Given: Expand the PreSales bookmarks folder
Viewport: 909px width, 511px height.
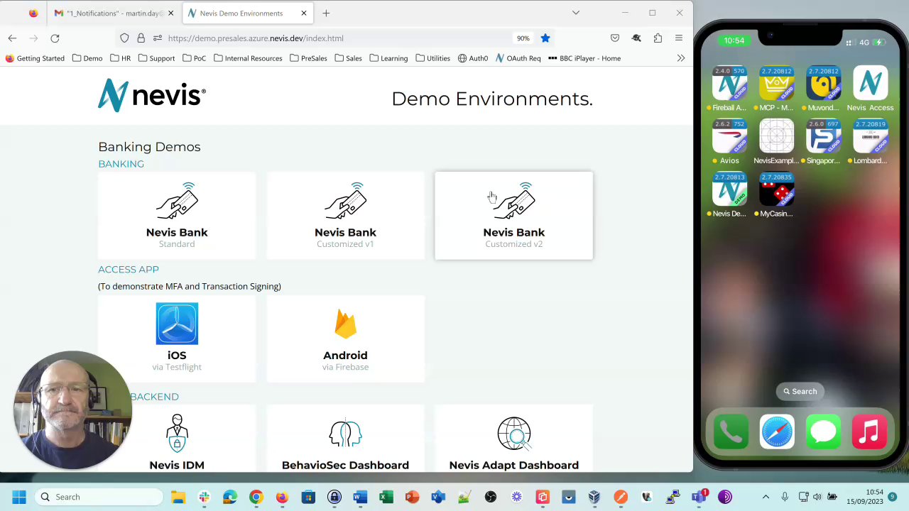Looking at the screenshot, I should (x=308, y=58).
